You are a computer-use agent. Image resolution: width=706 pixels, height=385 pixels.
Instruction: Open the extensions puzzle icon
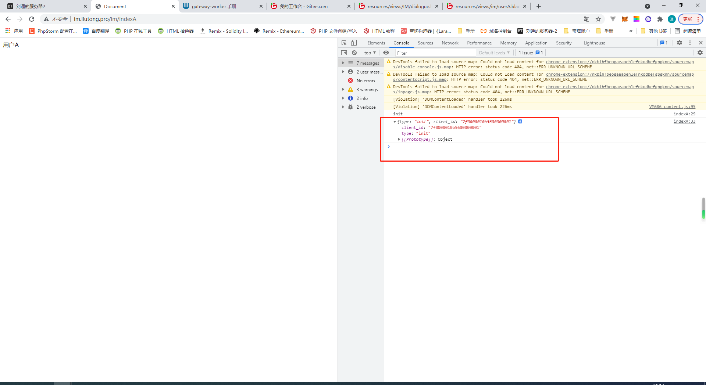coord(660,19)
